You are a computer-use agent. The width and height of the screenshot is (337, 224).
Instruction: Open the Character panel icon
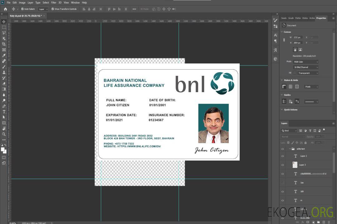tap(275, 35)
